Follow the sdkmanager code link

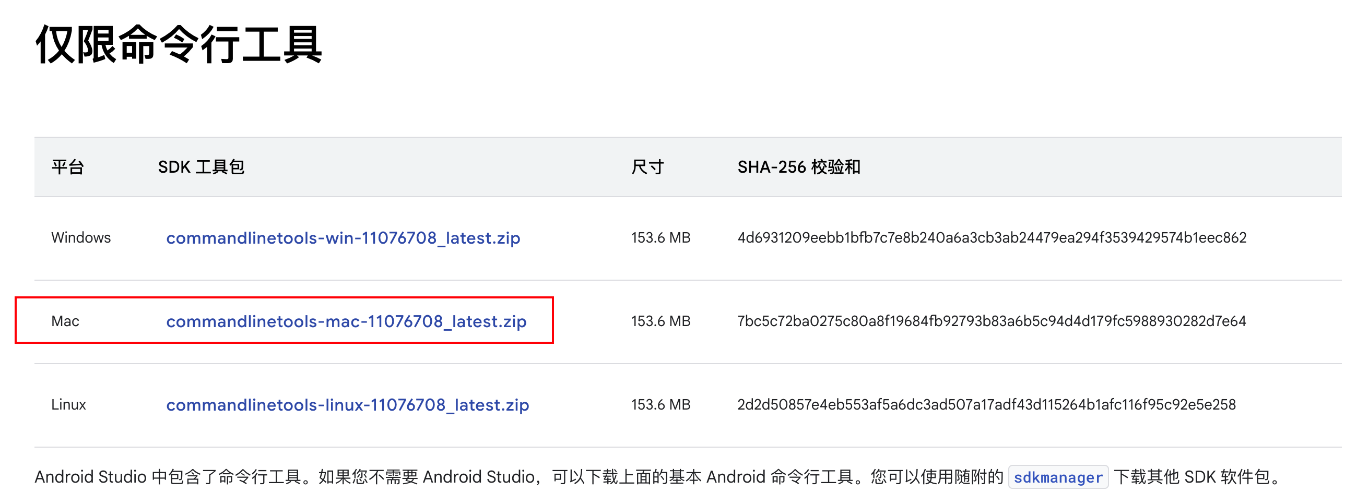1058,477
